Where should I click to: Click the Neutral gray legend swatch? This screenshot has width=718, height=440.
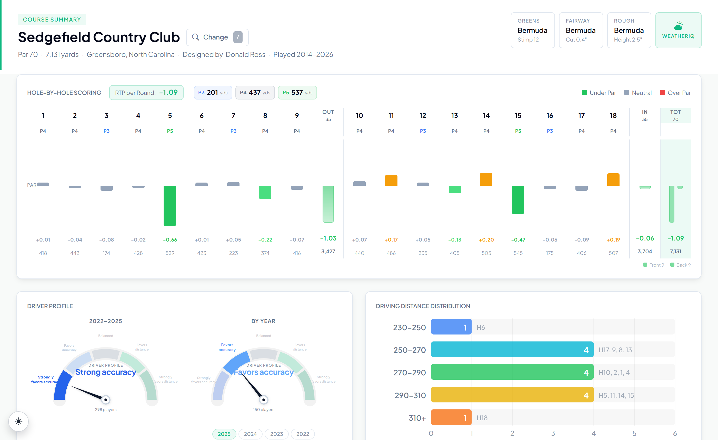626,92
